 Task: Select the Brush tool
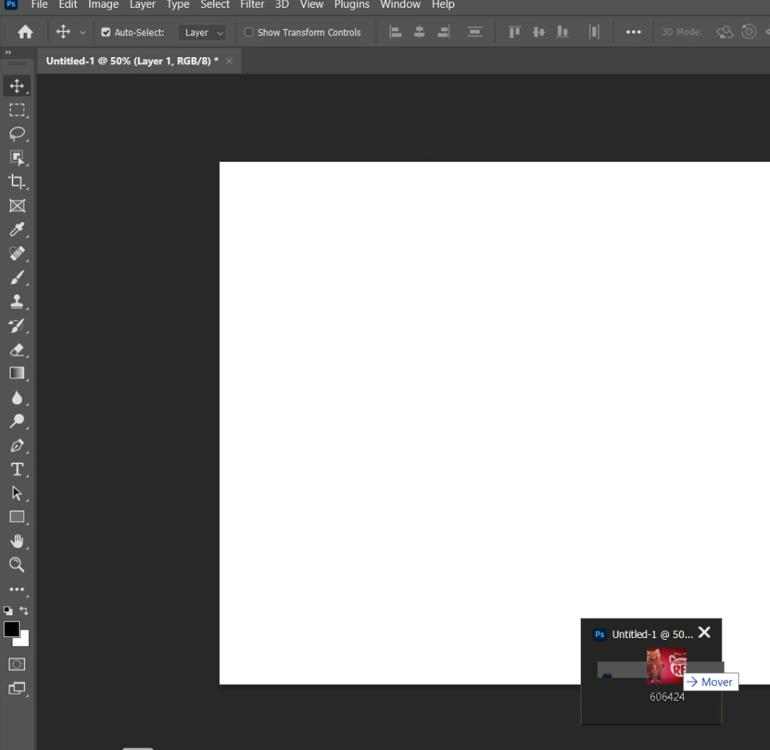[x=16, y=277]
